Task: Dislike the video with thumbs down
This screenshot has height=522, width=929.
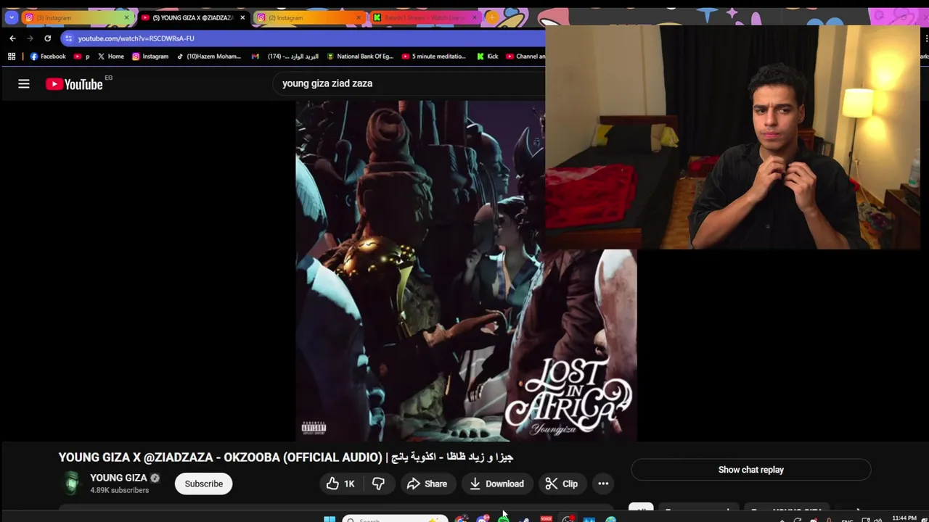Action: [x=378, y=484]
